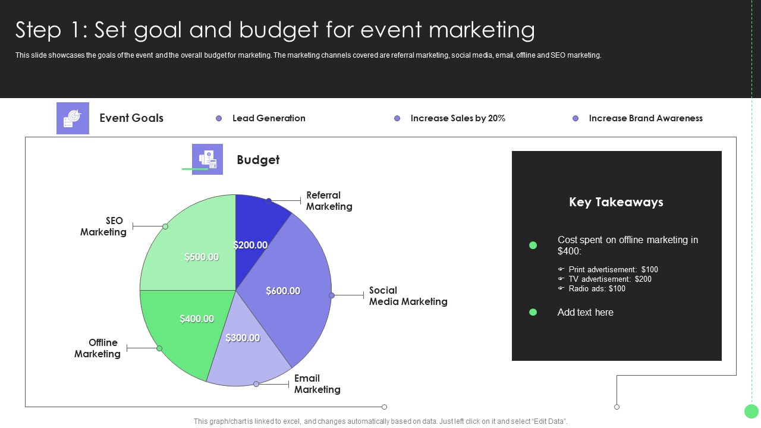Click the $400.00 data label
Image resolution: width=761 pixels, height=428 pixels.
coord(197,319)
